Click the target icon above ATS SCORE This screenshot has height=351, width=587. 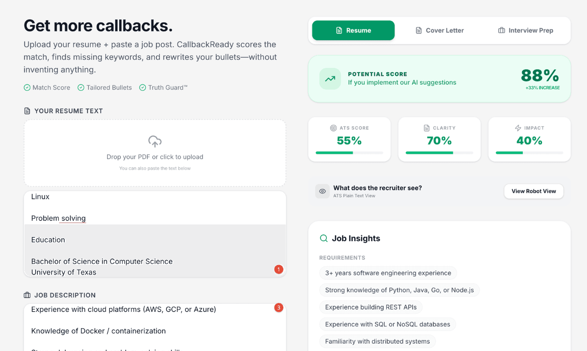click(333, 128)
